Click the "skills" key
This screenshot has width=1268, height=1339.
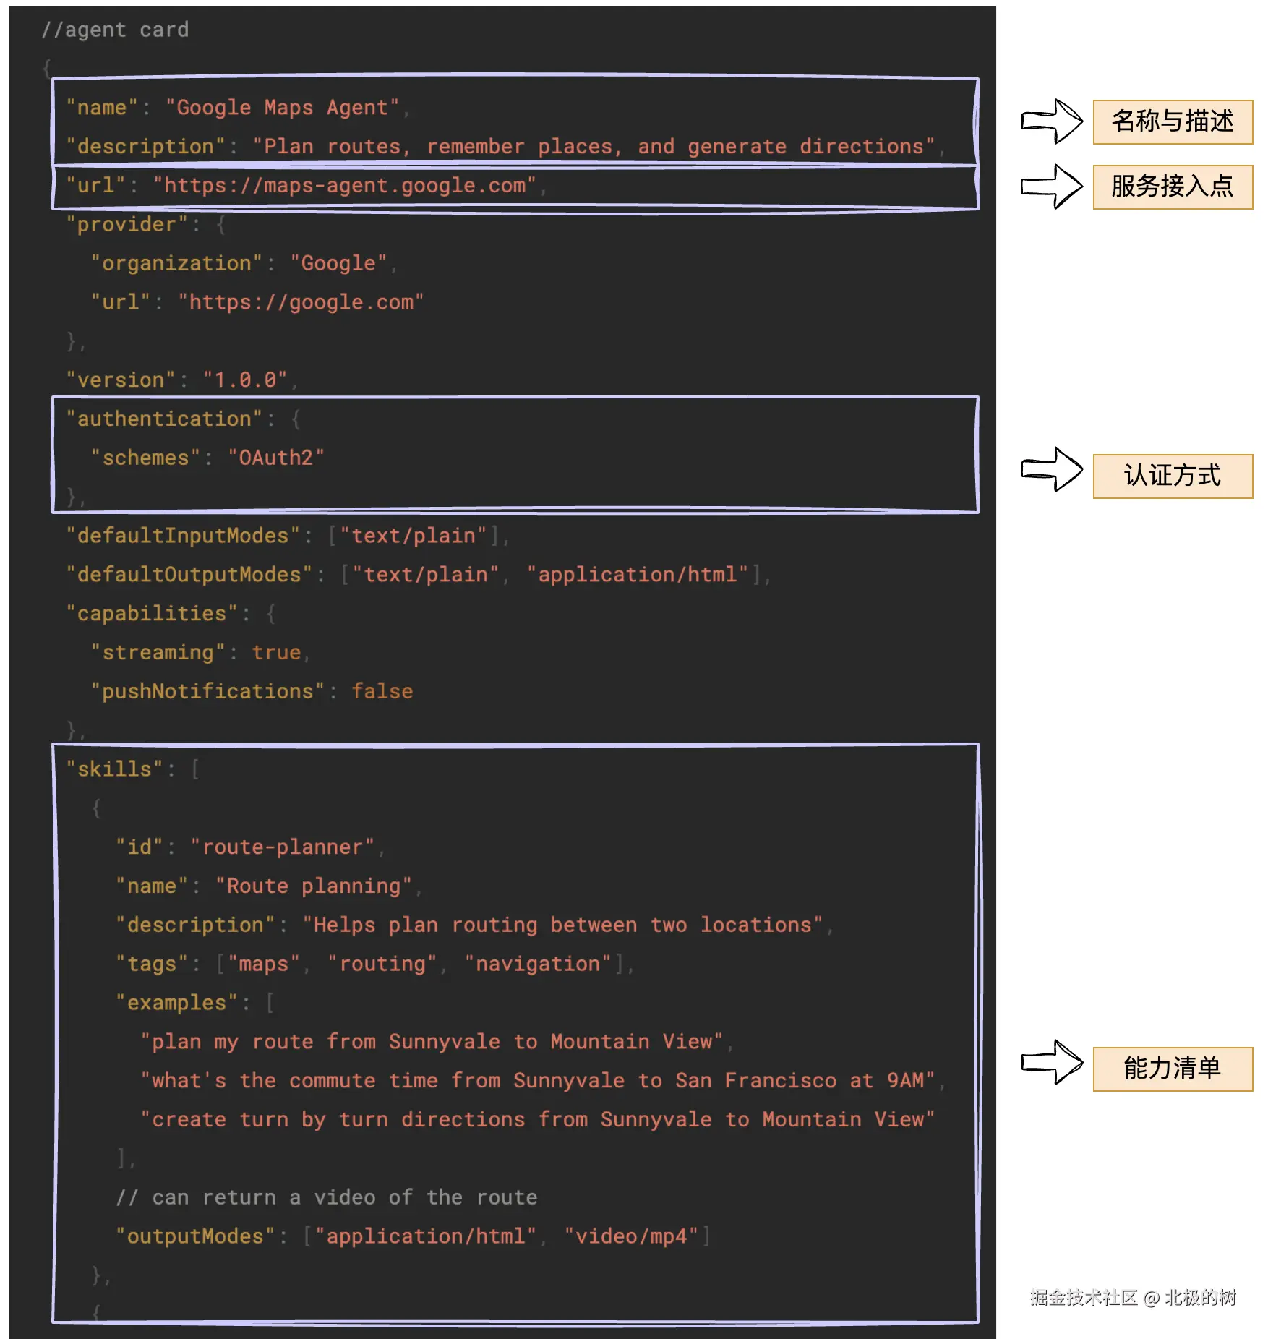tap(114, 769)
